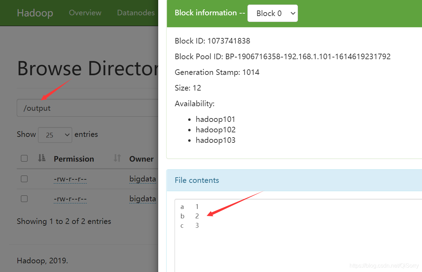Click the Owner column header

click(141, 159)
